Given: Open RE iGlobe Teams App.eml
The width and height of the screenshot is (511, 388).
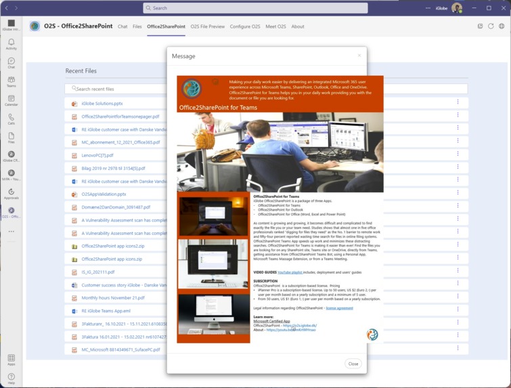Looking at the screenshot, I should tap(106, 311).
